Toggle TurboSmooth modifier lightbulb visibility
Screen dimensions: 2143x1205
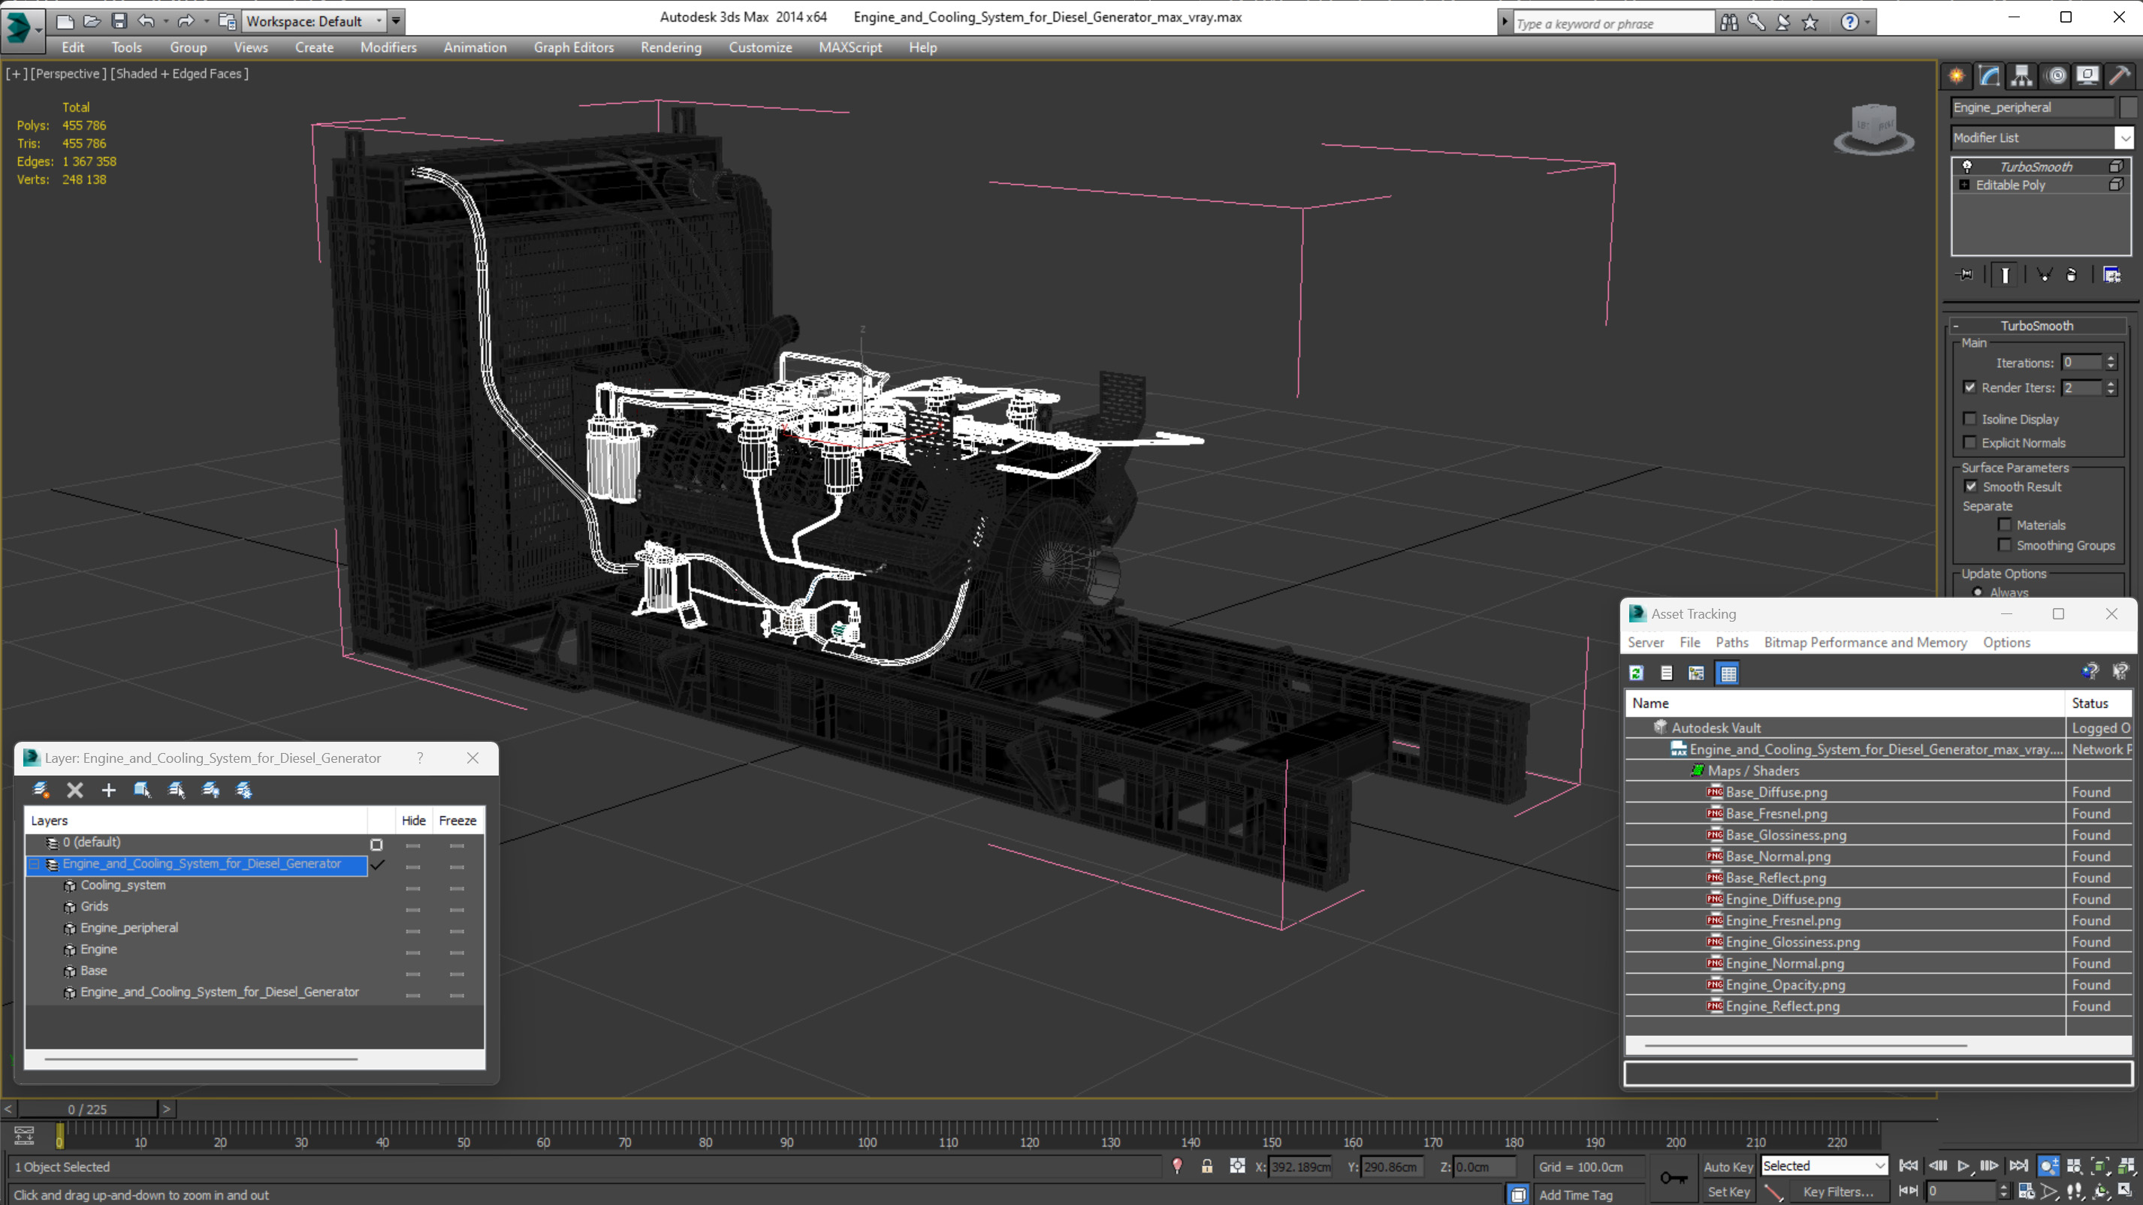[x=1967, y=167]
